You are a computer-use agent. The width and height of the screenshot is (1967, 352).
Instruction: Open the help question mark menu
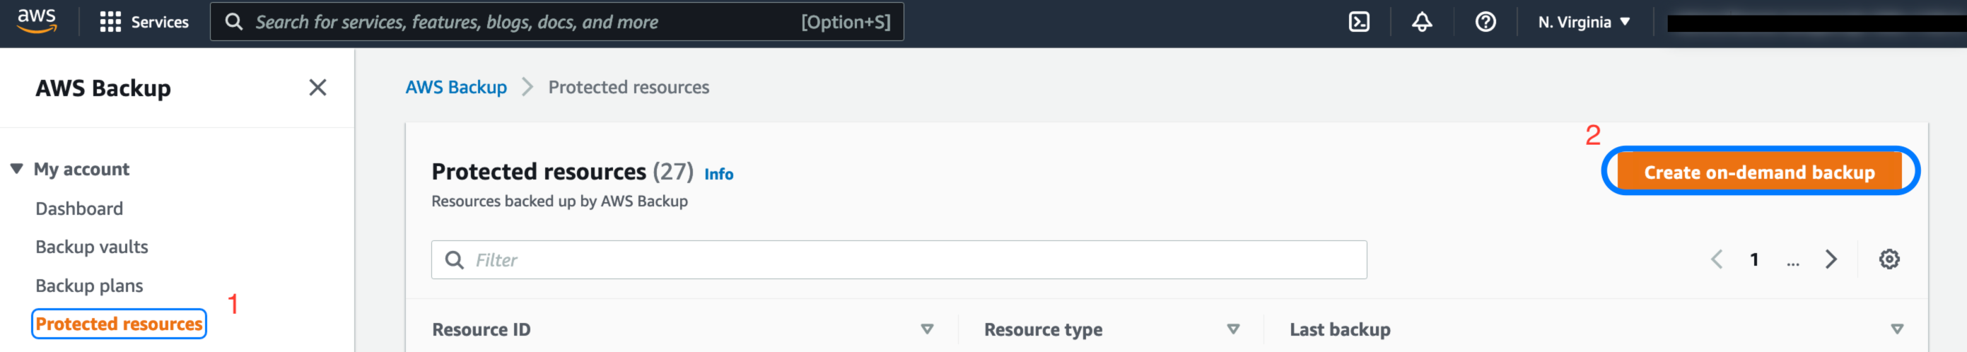(x=1486, y=22)
